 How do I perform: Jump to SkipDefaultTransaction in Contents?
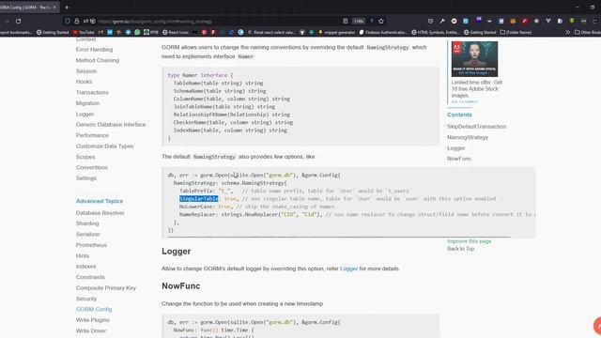click(x=476, y=127)
